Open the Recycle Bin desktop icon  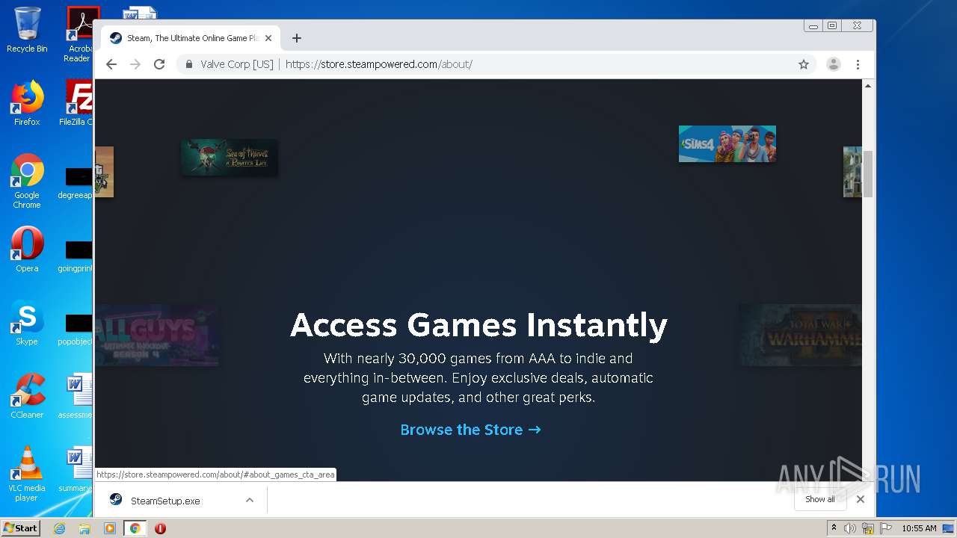coord(27,30)
